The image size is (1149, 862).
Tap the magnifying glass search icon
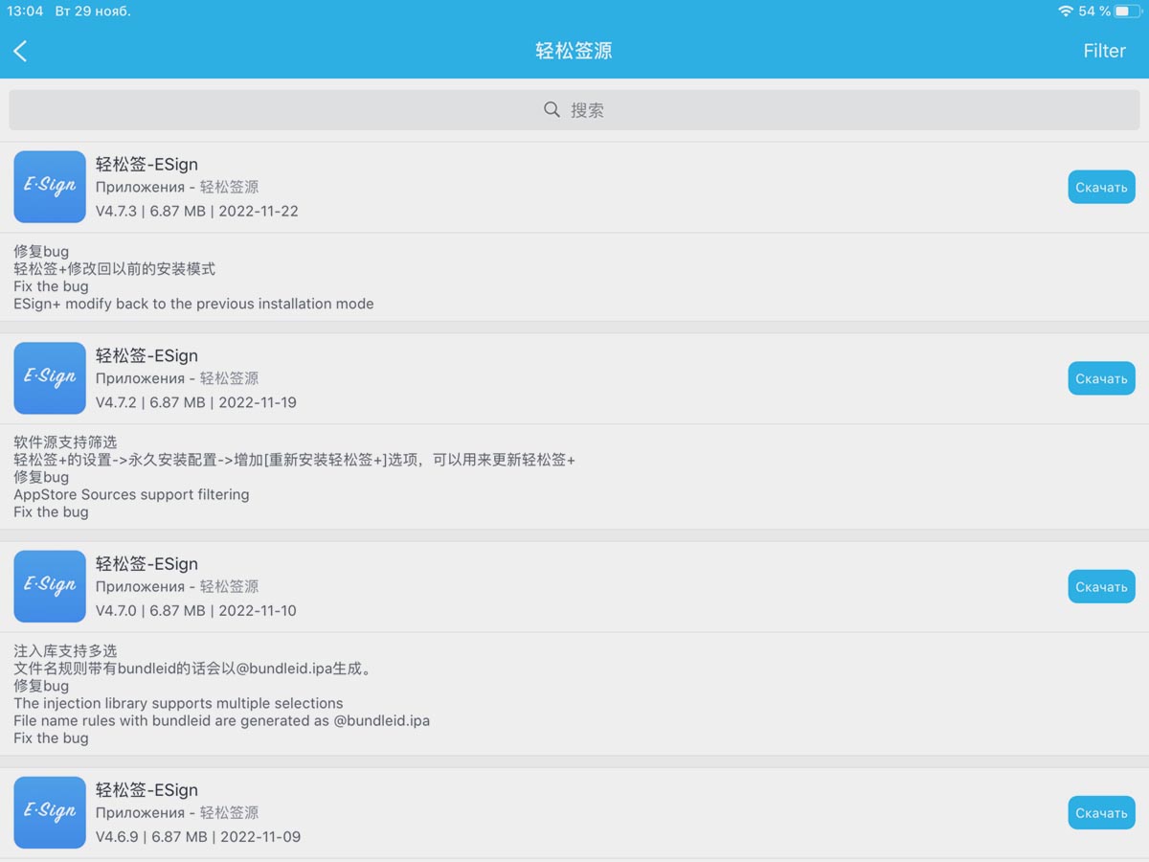[x=552, y=110]
